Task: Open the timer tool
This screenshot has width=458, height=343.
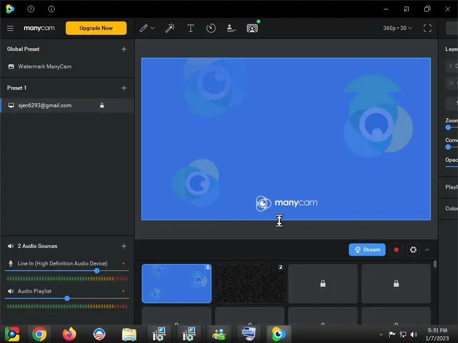Action: pyautogui.click(x=211, y=28)
